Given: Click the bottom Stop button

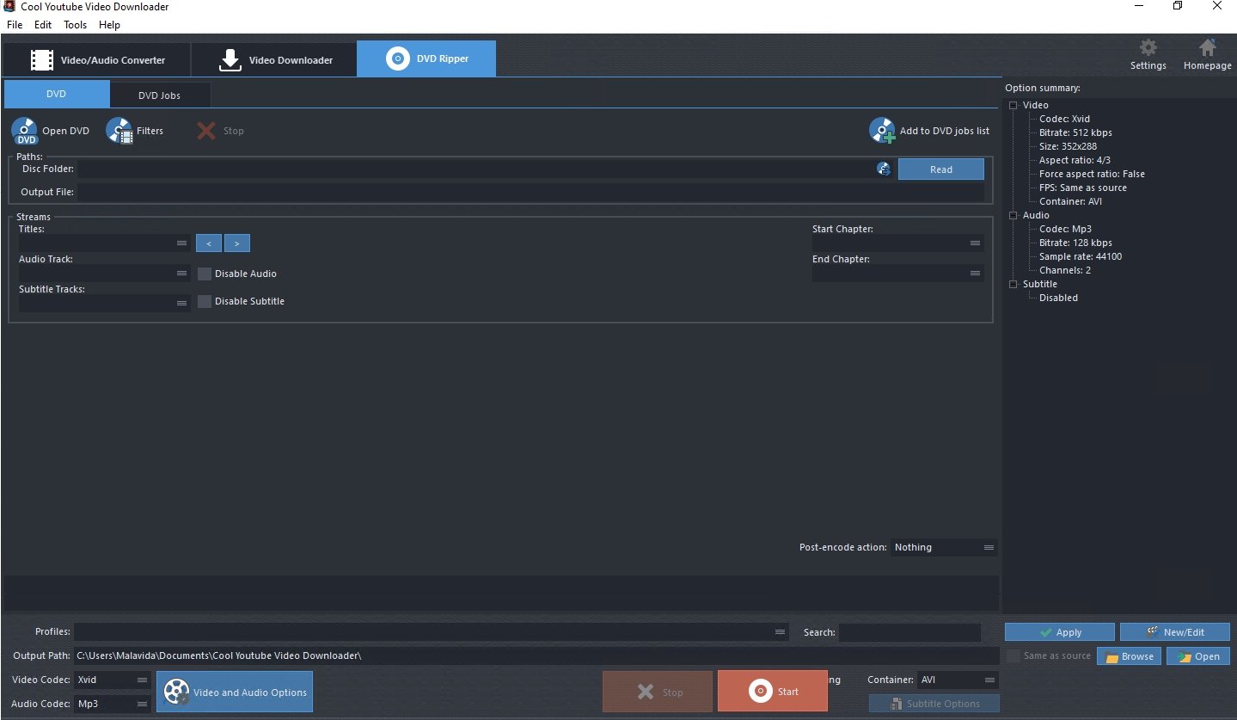Looking at the screenshot, I should pos(658,692).
